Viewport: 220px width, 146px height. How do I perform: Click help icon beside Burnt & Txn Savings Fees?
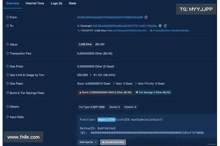[x=7, y=93]
